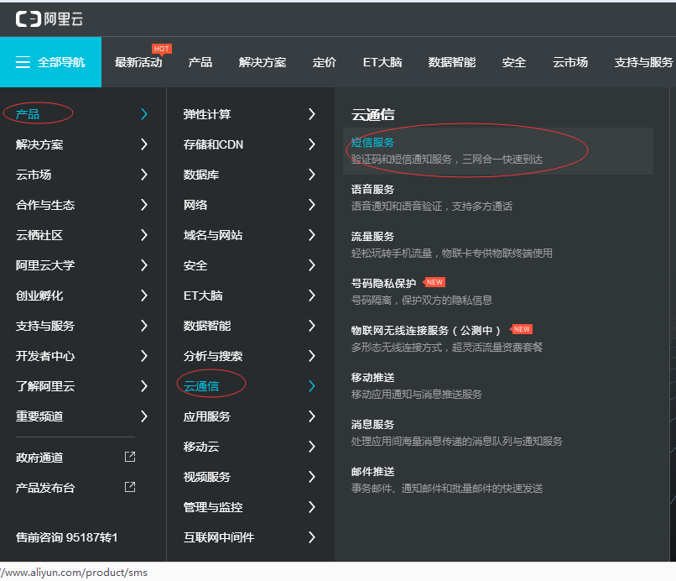Image resolution: width=676 pixels, height=581 pixels.
Task: Choose 数据库 in the product category list
Action: [201, 175]
